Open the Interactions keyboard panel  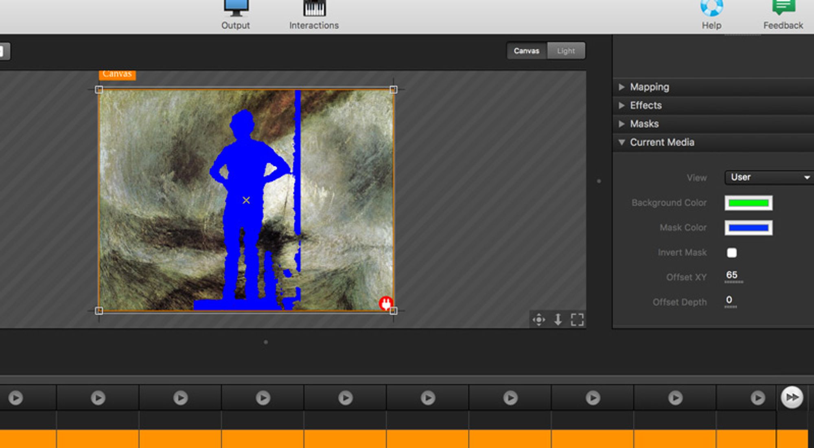coord(314,14)
